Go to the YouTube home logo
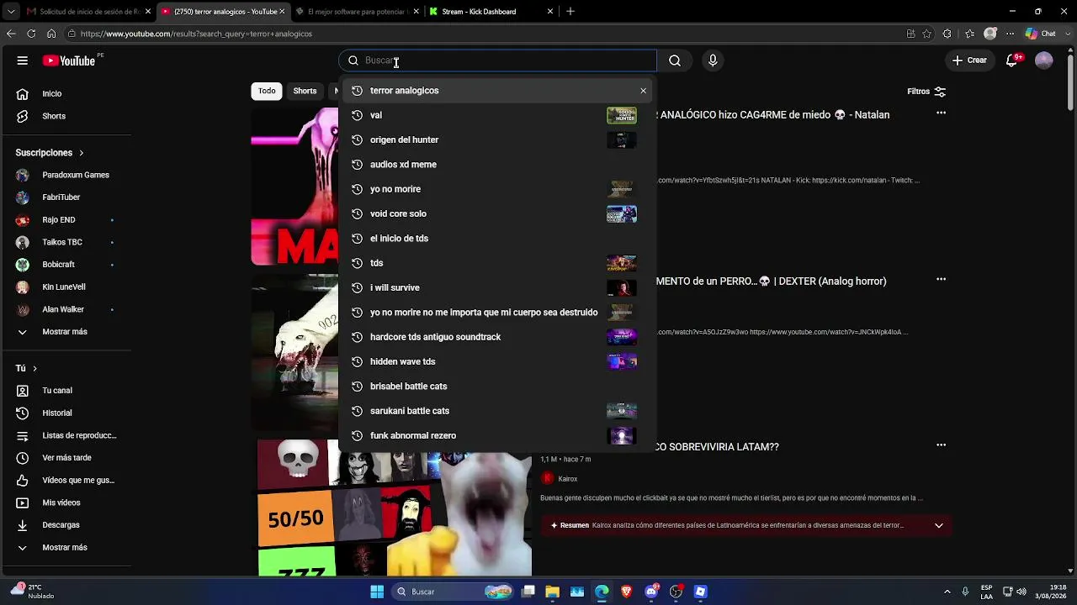 (x=69, y=60)
